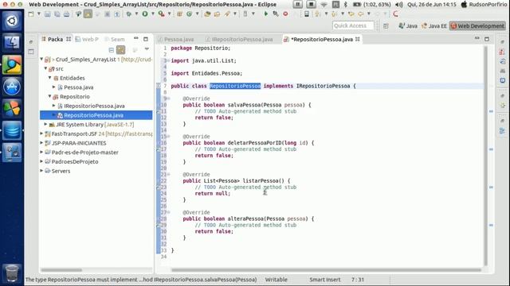Screen dimensions: 510x286
Task: Switch to the Seam view tab
Action: click(x=115, y=39)
